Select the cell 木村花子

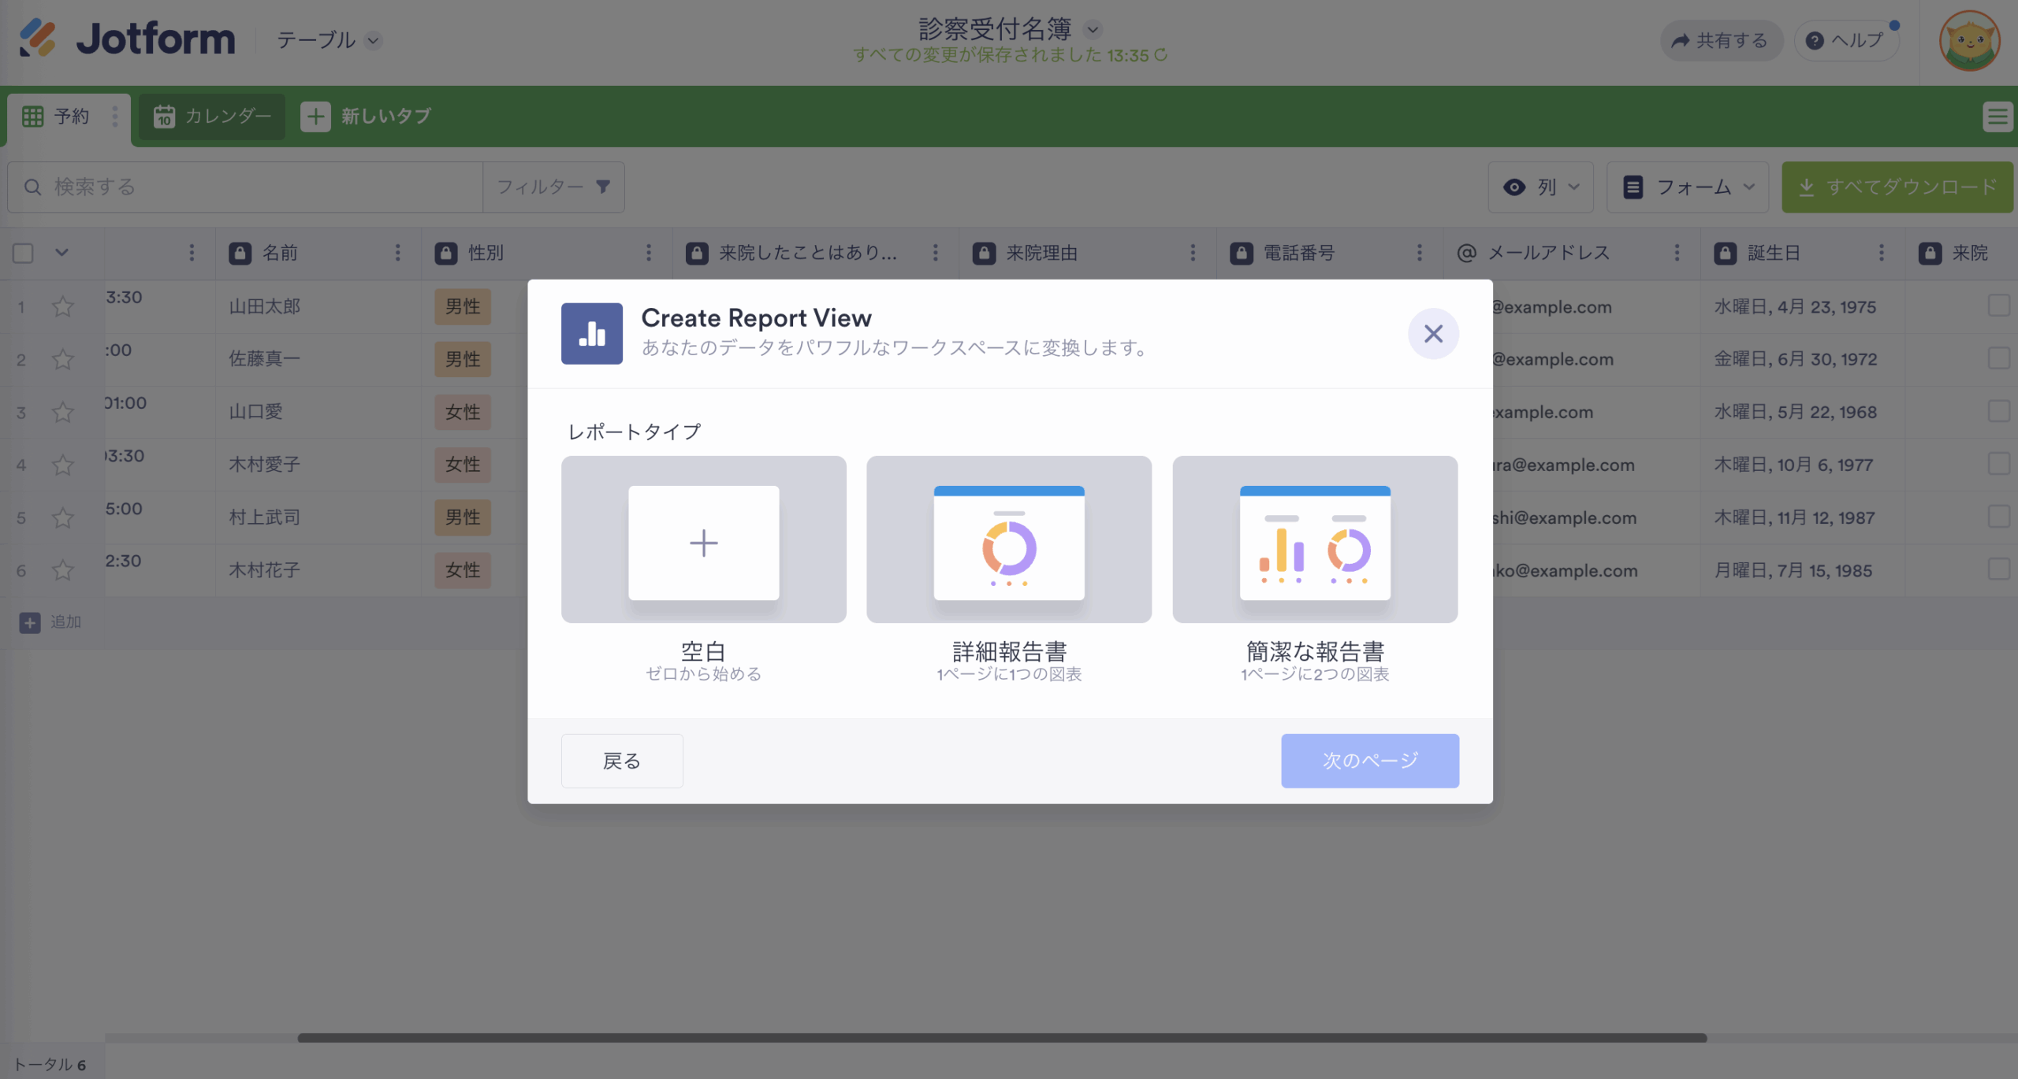click(318, 570)
